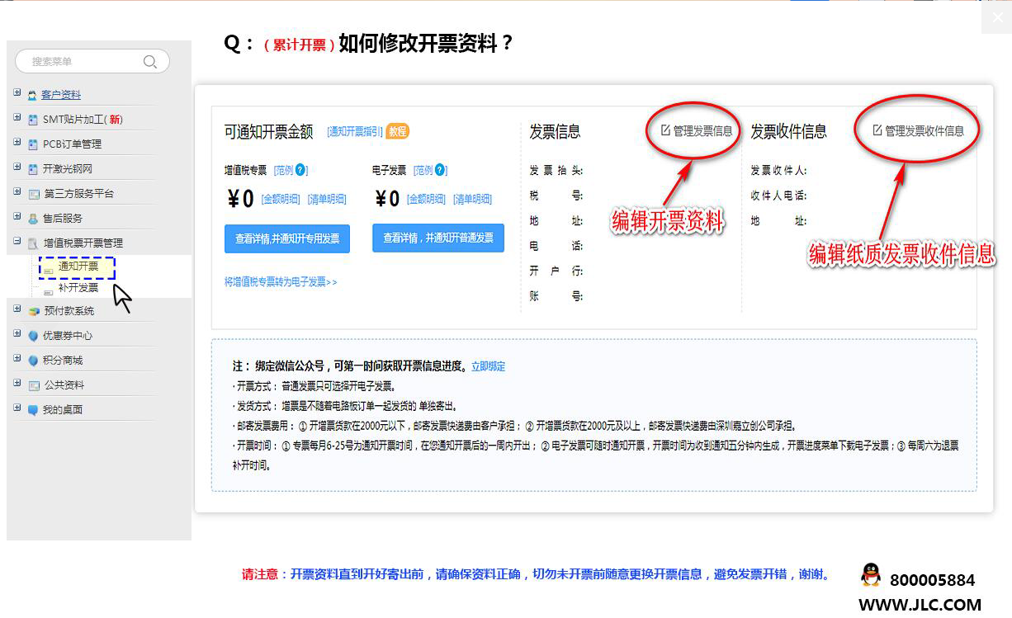The height and width of the screenshot is (618, 1012).
Task: Click 查看详情,并通知开专用发票 button
Action: coord(286,238)
